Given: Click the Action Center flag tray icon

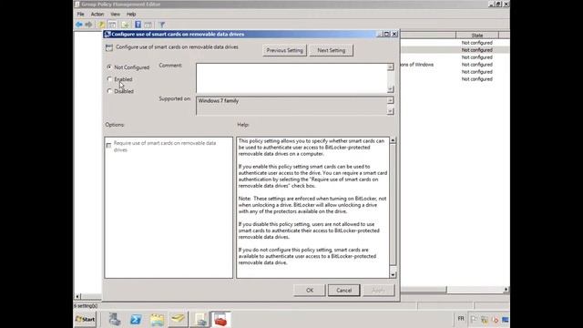Looking at the screenshot, I should click(x=474, y=319).
